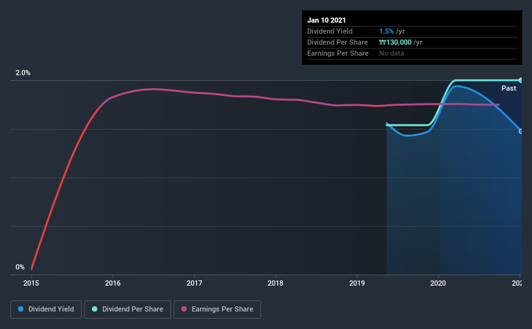Viewport: 532px width, 329px height.
Task: Click the 2016 x-axis label
Action: click(113, 283)
